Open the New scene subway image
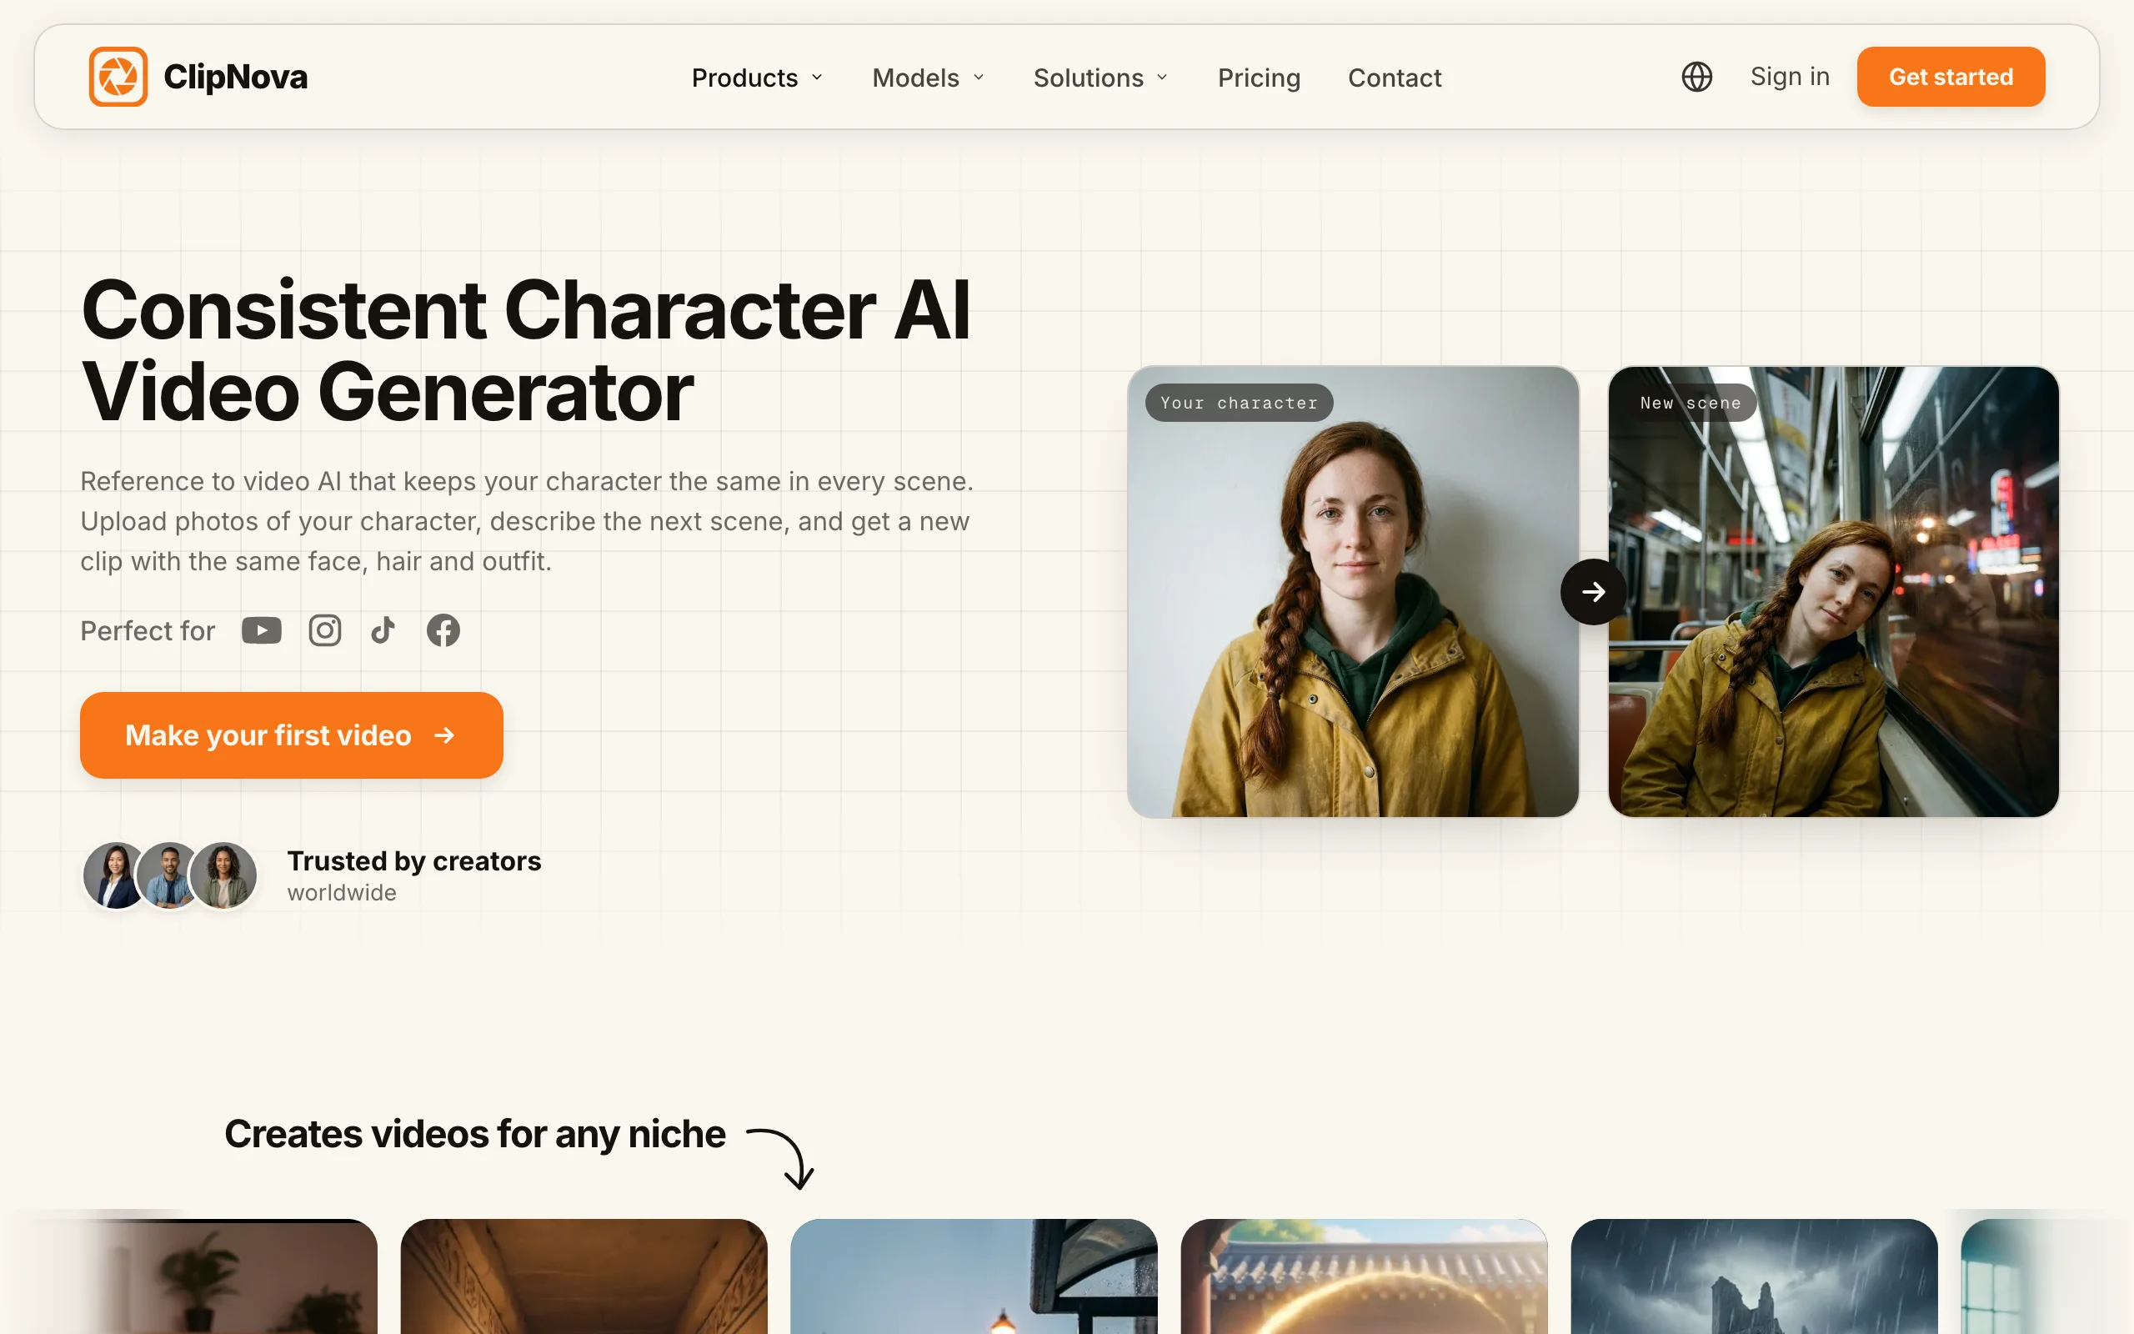The image size is (2134, 1334). click(1833, 592)
